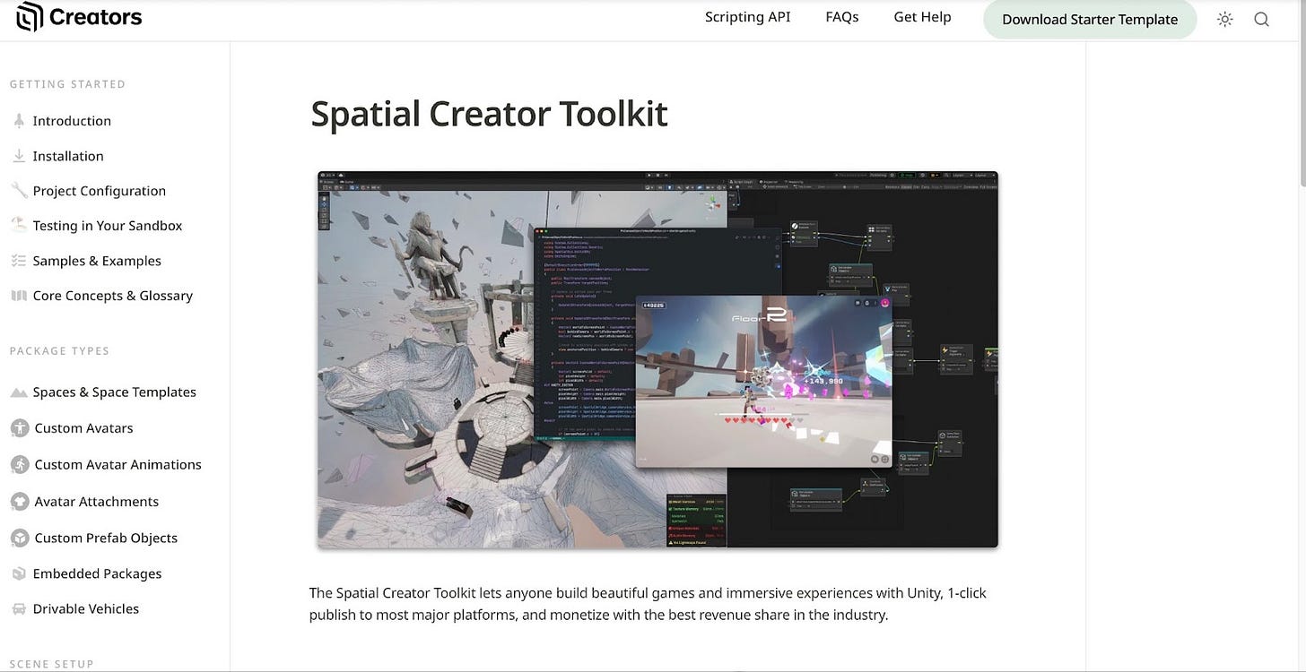This screenshot has width=1306, height=672.
Task: Click the Custom Prefab Objects cube icon
Action: point(20,538)
